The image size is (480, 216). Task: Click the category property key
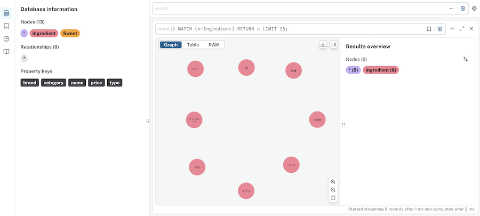point(53,83)
